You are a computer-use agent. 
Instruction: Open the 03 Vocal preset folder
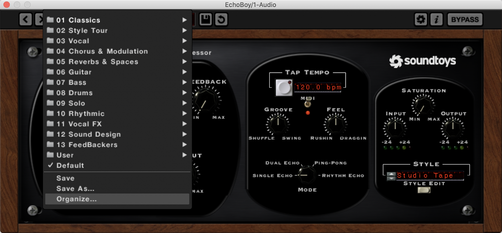[117, 41]
